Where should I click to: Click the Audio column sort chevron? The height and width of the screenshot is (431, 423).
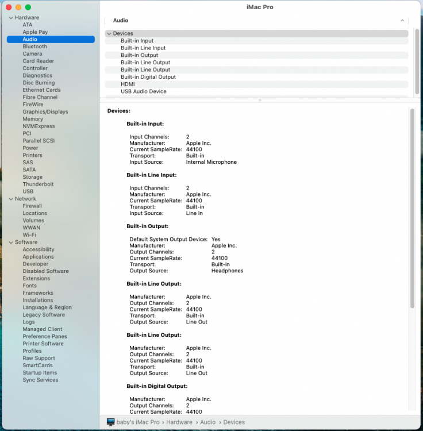click(x=402, y=20)
